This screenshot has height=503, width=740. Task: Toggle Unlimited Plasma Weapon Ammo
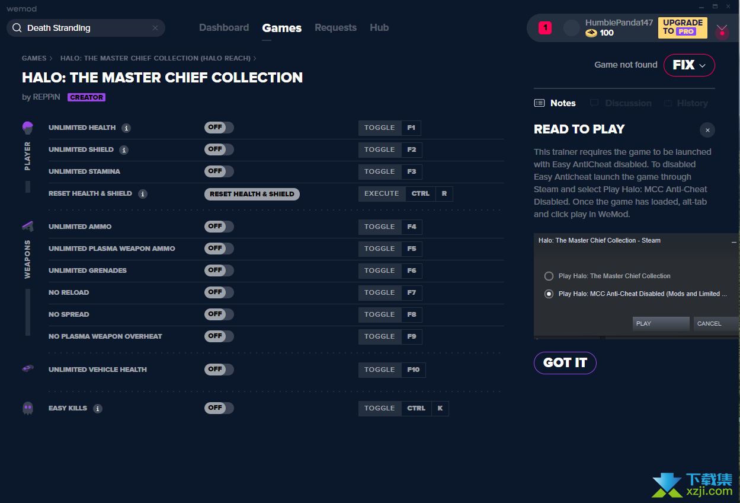[219, 249]
